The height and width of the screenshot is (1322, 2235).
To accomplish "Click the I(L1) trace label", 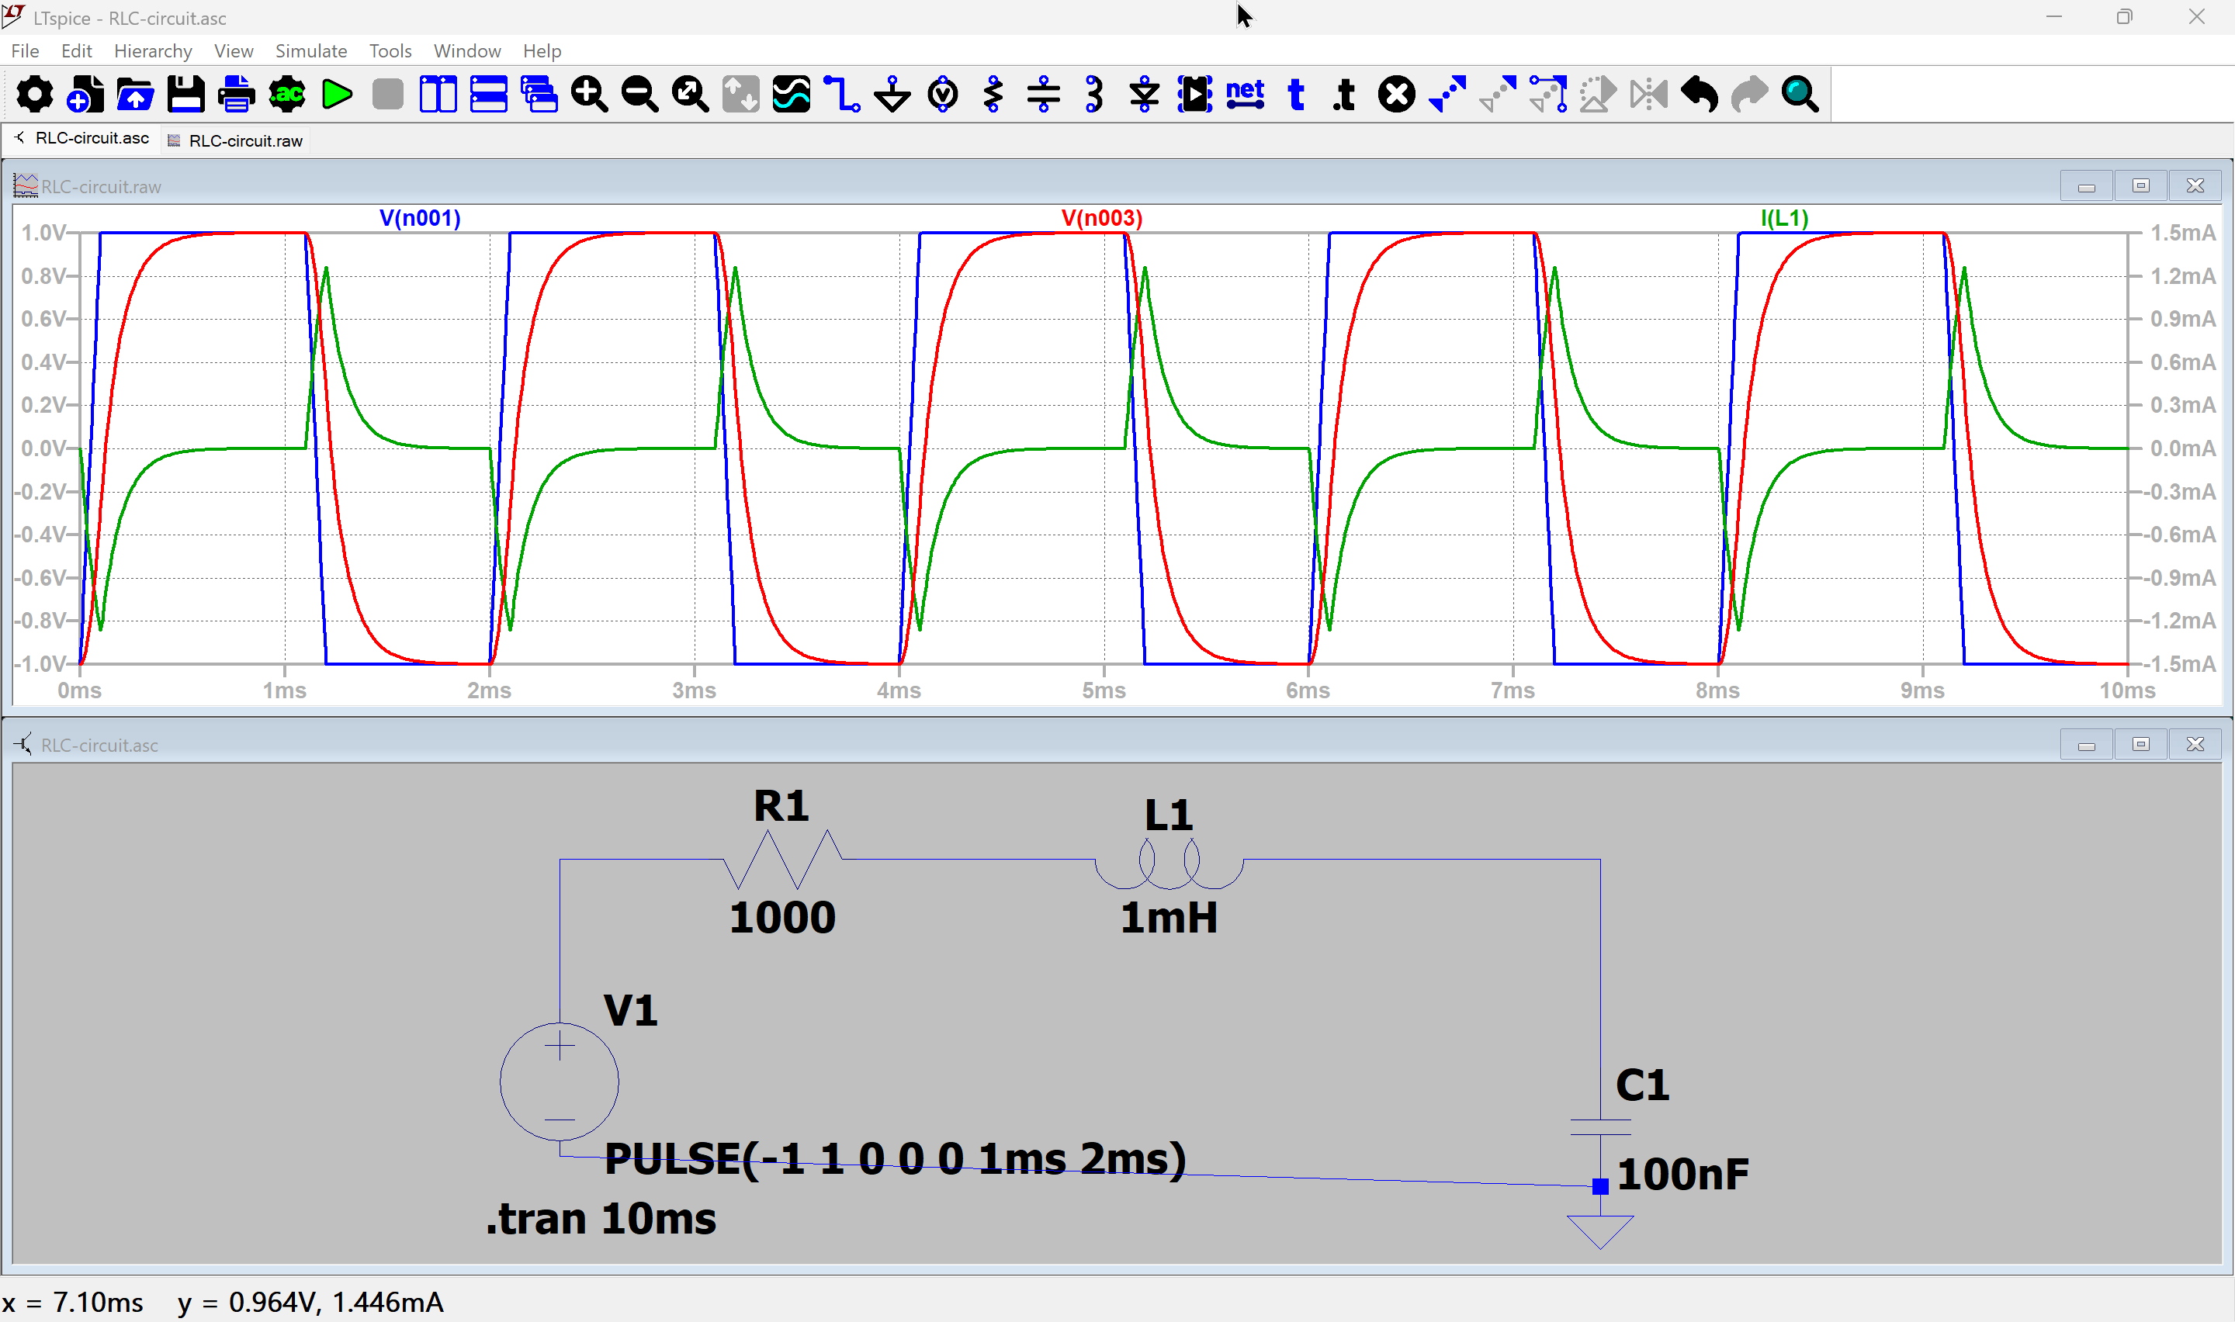I will tap(1783, 218).
